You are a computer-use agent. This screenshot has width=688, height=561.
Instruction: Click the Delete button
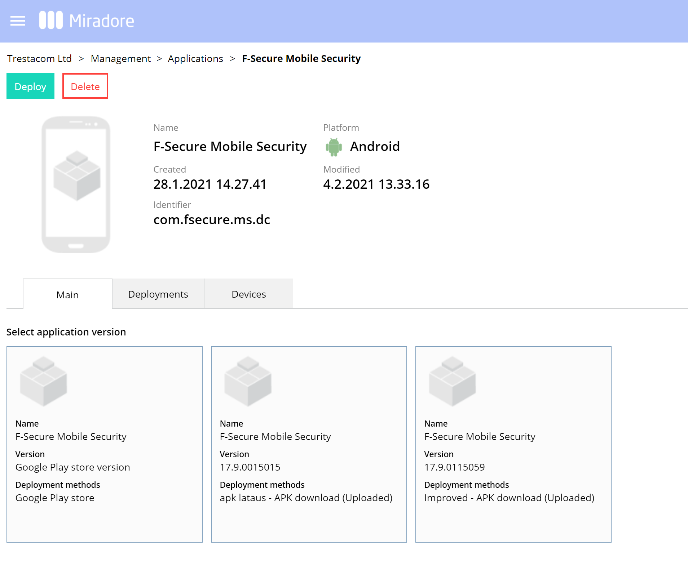click(x=85, y=86)
